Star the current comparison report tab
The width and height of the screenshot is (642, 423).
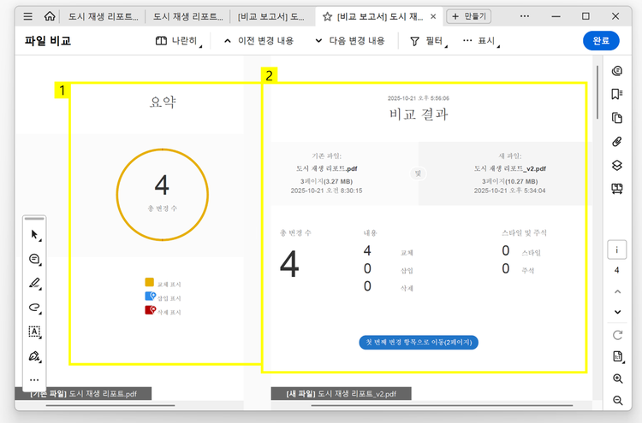(x=327, y=17)
